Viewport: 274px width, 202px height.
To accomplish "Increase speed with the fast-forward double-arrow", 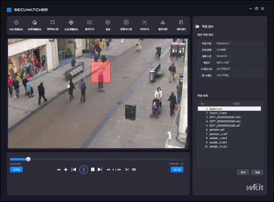I will pos(119,170).
